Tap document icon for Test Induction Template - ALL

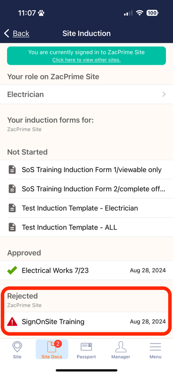[x=12, y=227]
